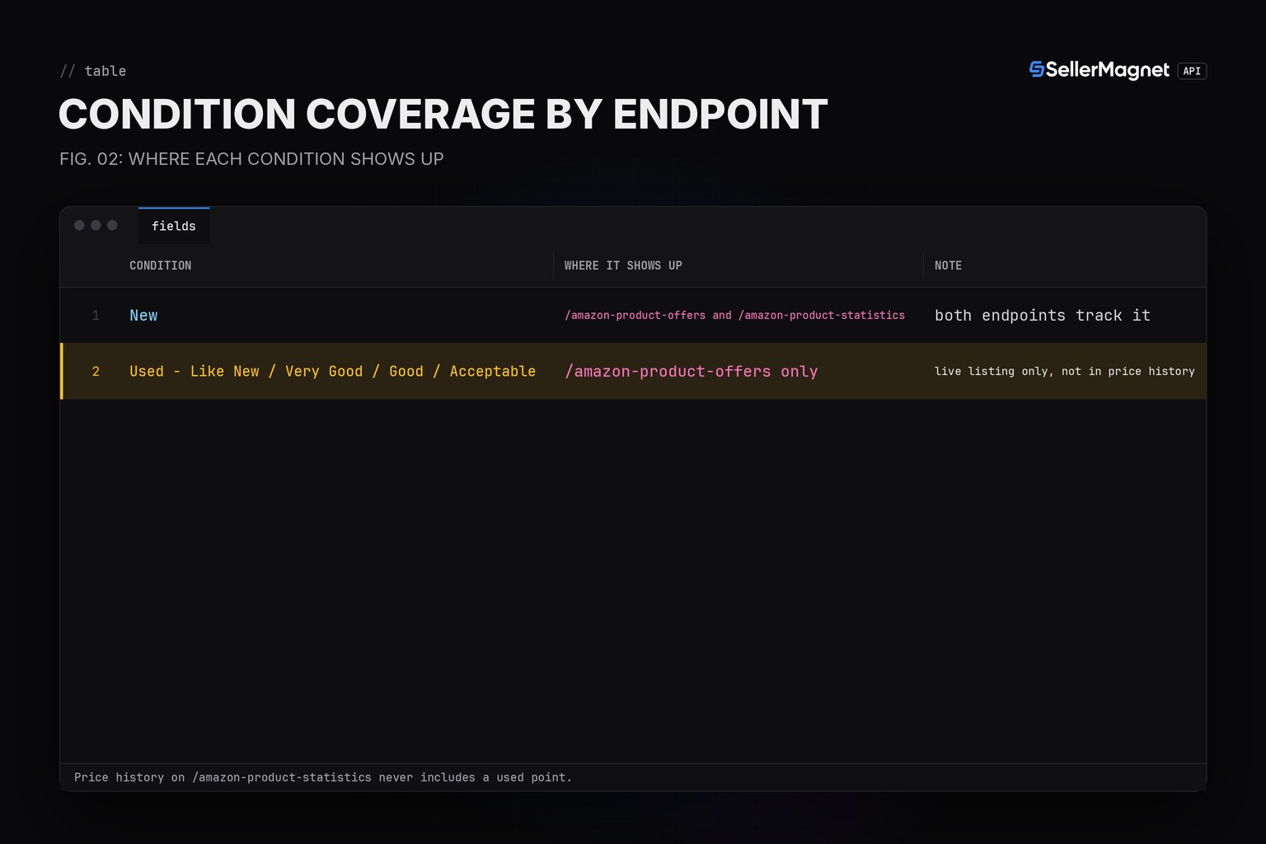Select the Used - Like New condition cell
The height and width of the screenshot is (844, 1266).
(332, 371)
